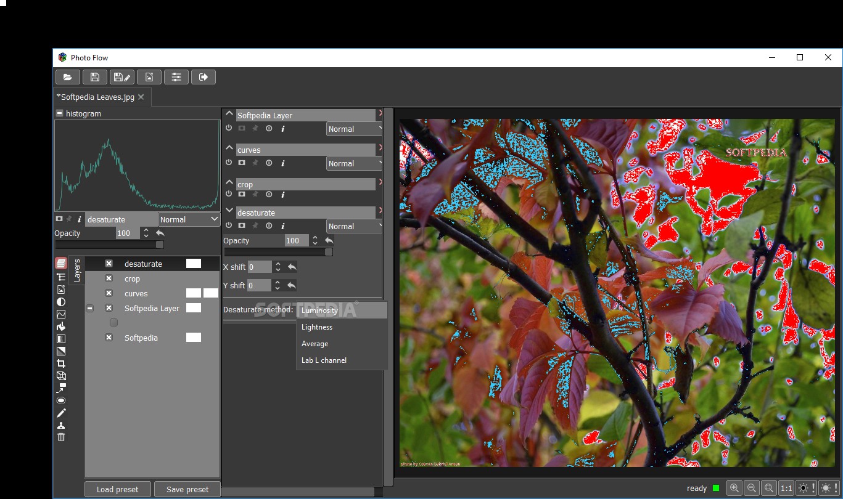Toggle the highlights clipping warning icon
This screenshot has width=843, height=499.
point(828,488)
